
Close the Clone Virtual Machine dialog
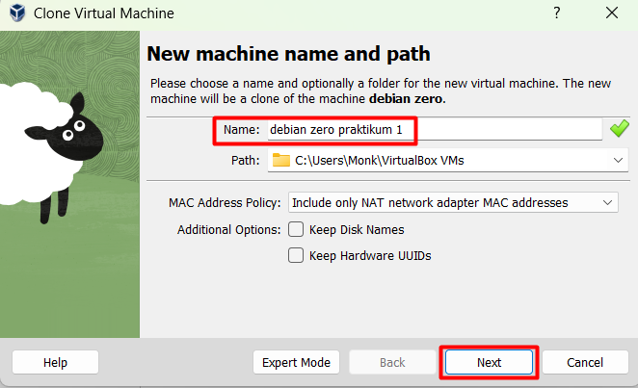click(x=612, y=13)
